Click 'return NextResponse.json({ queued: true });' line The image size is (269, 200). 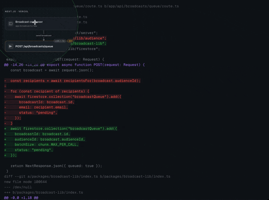point(56,166)
